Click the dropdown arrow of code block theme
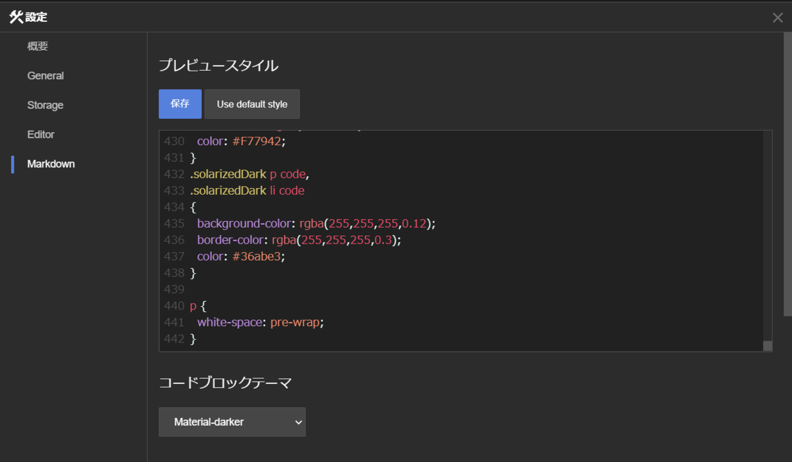Screen dimensions: 792x462 tap(298, 422)
